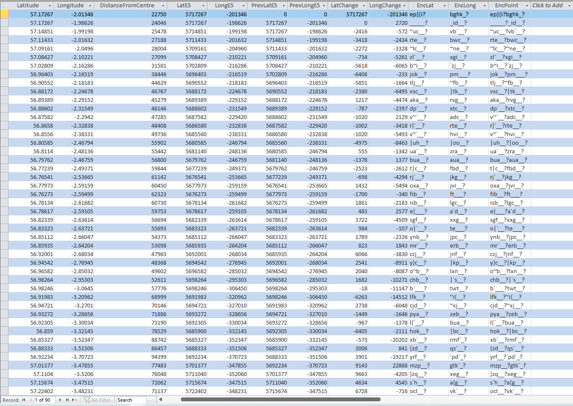The width and height of the screenshot is (573, 406).
Task: Click the PrevLatE5 cell 5696403
Action: coord(269,83)
